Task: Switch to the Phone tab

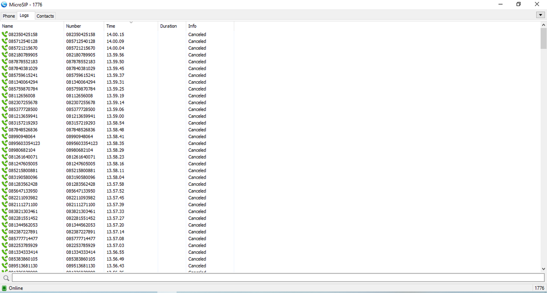Action: click(9, 16)
